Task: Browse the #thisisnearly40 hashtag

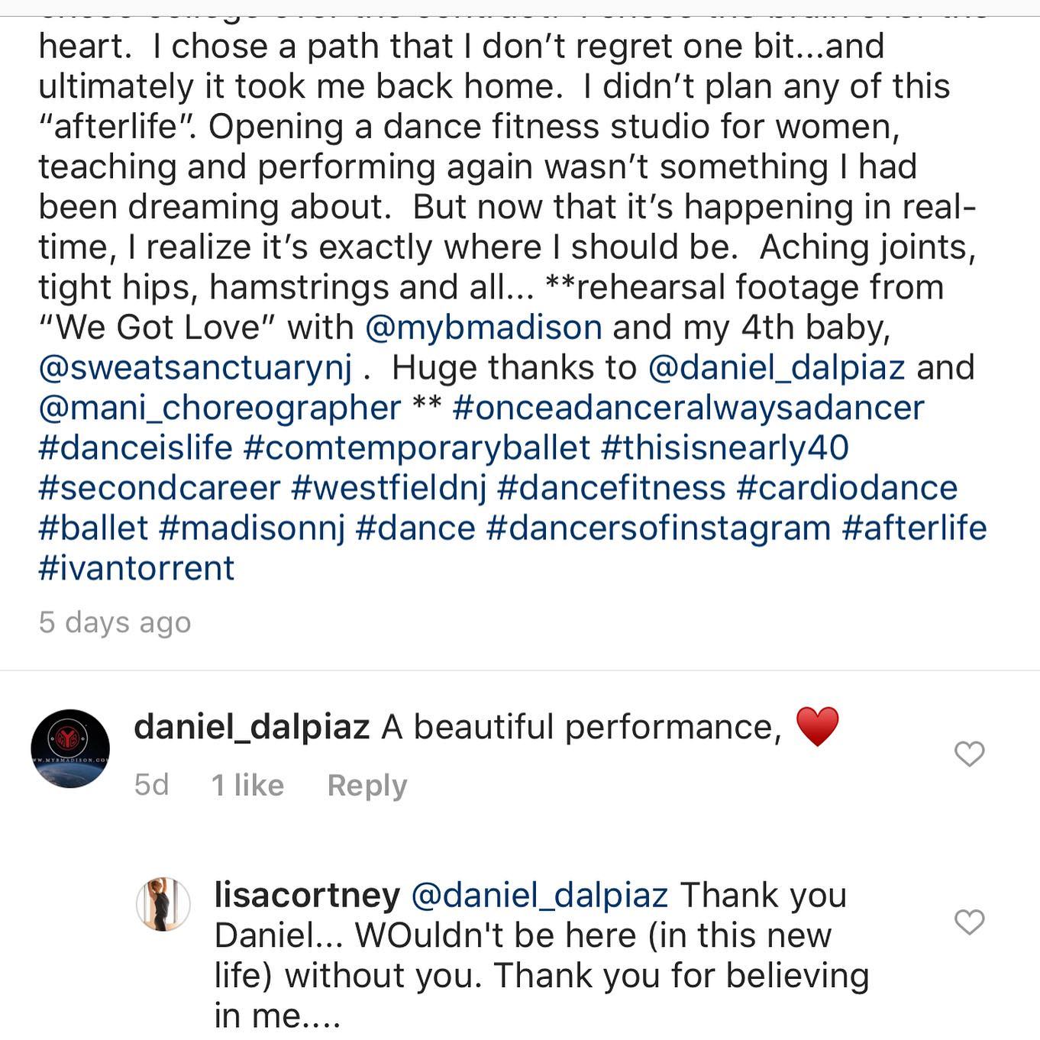Action: tap(725, 448)
